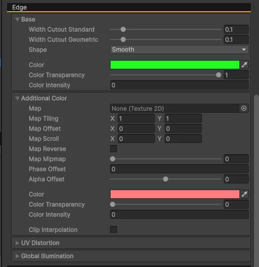Click the Width Cutout Standard slider handle

point(123,29)
